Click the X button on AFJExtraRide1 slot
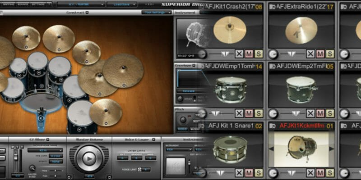The height and width of the screenshot is (180, 361). pyautogui.click(x=310, y=54)
